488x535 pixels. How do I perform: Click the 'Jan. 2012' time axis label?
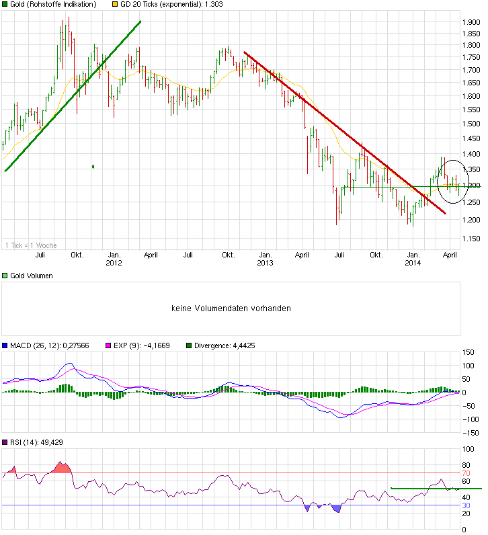114,259
